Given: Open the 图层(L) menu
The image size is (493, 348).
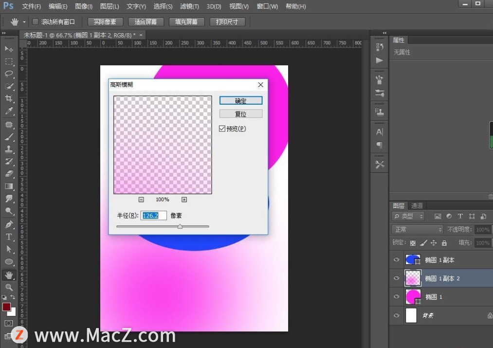Looking at the screenshot, I should click(x=110, y=6).
